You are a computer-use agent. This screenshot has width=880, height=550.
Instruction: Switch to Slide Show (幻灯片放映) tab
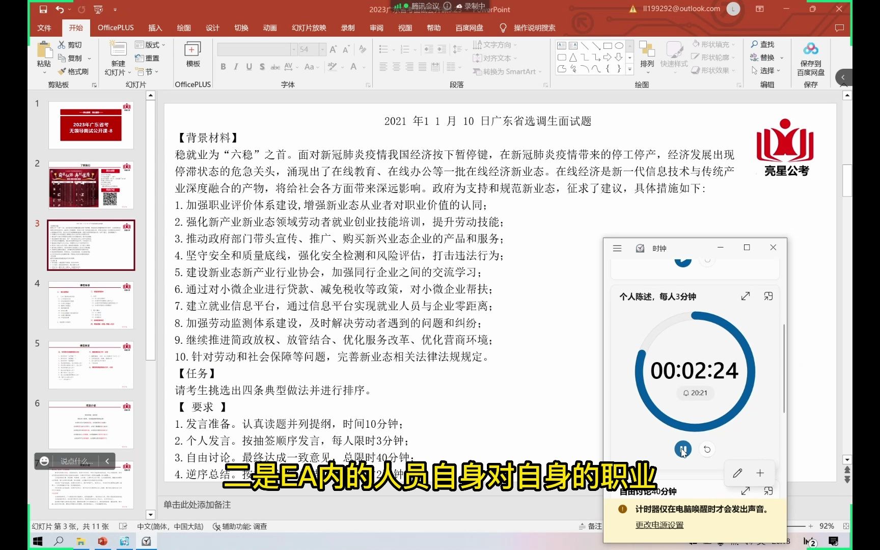click(x=309, y=28)
